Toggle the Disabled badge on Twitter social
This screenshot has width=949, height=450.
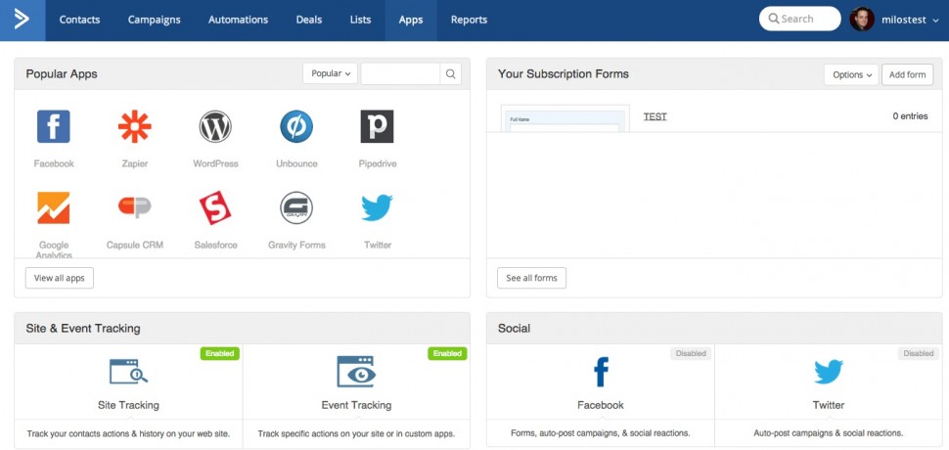coord(919,353)
